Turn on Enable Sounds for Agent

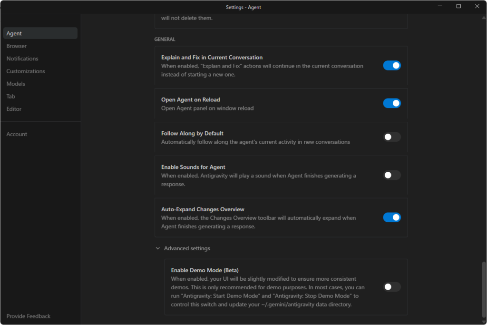pyautogui.click(x=392, y=175)
